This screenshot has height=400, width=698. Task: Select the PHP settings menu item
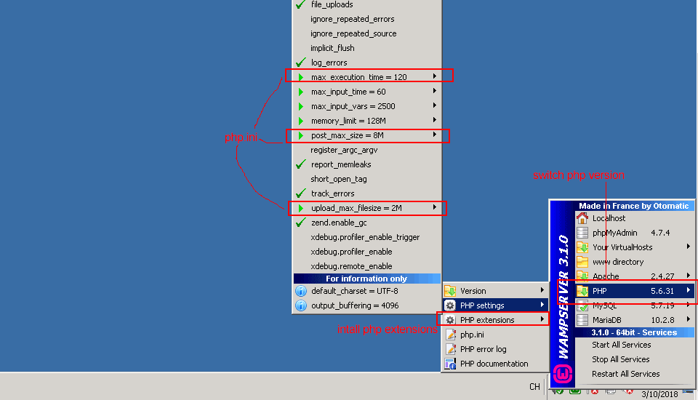[495, 305]
